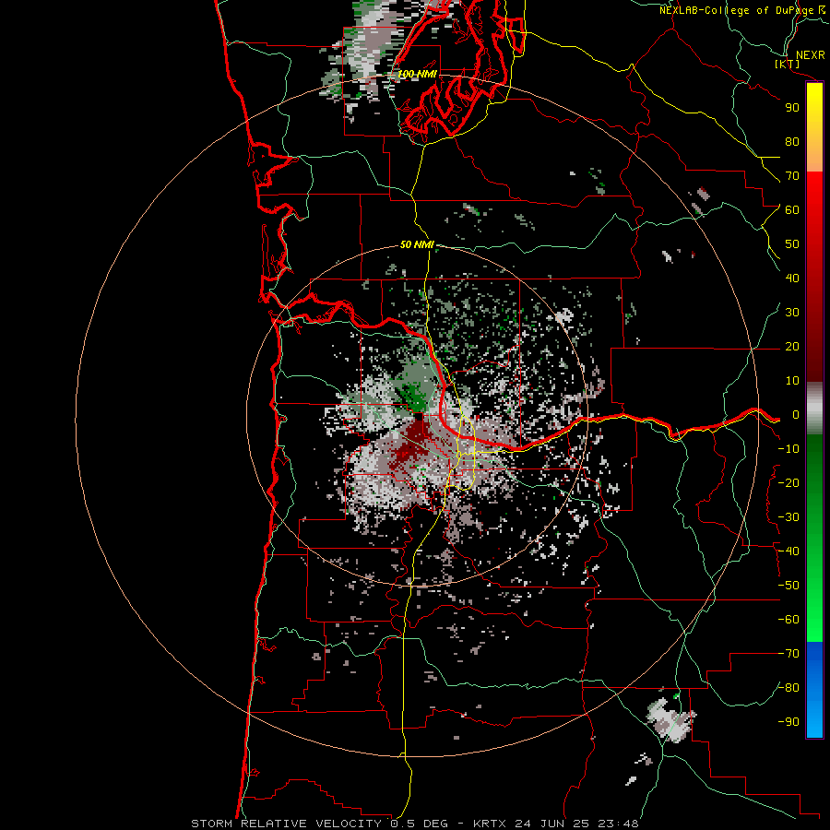The image size is (830, 830).
Task: Pick the -20 knot scale label
Action: pos(788,482)
